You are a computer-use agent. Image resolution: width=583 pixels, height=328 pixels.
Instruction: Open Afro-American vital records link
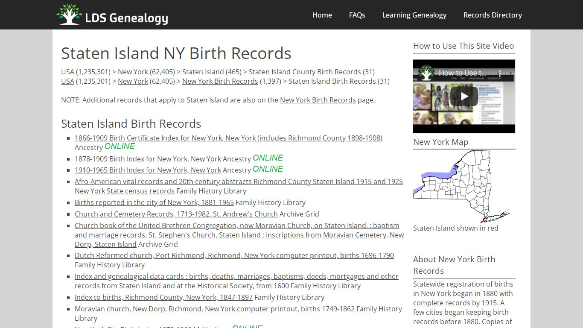(239, 186)
